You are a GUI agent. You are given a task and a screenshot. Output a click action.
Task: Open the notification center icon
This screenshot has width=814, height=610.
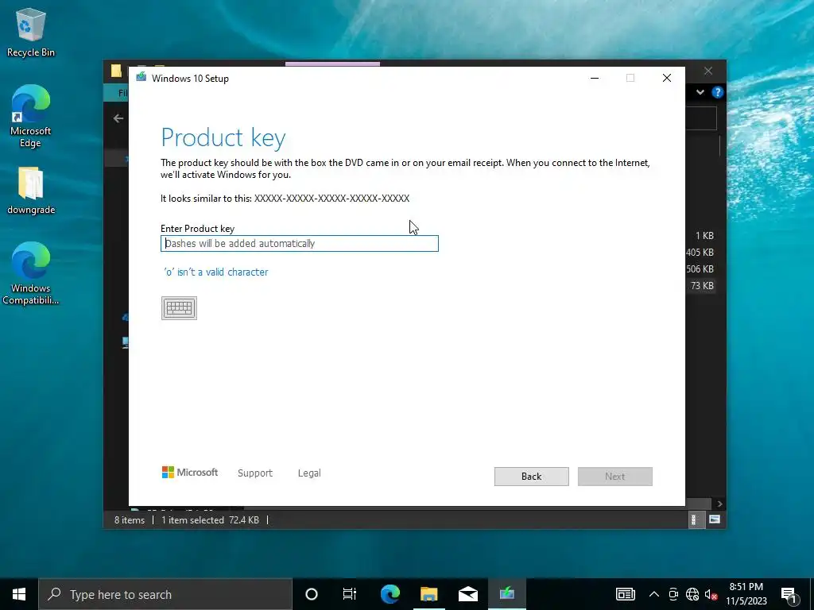click(x=789, y=594)
